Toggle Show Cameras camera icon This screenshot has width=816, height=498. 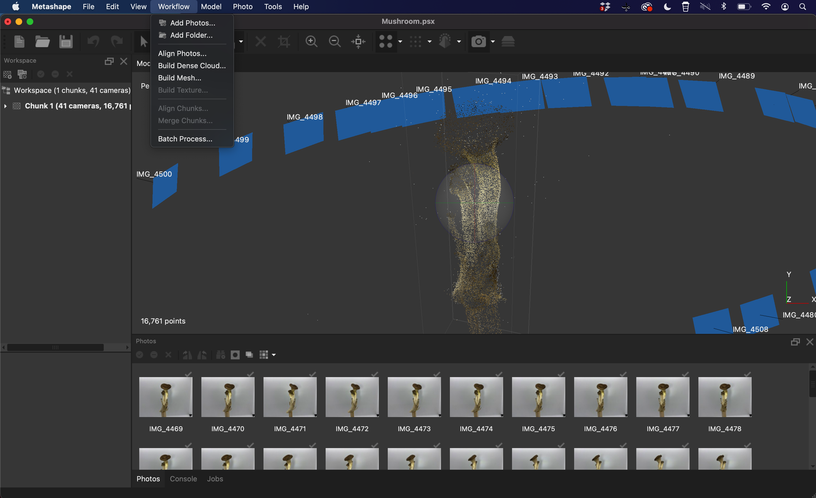[478, 42]
